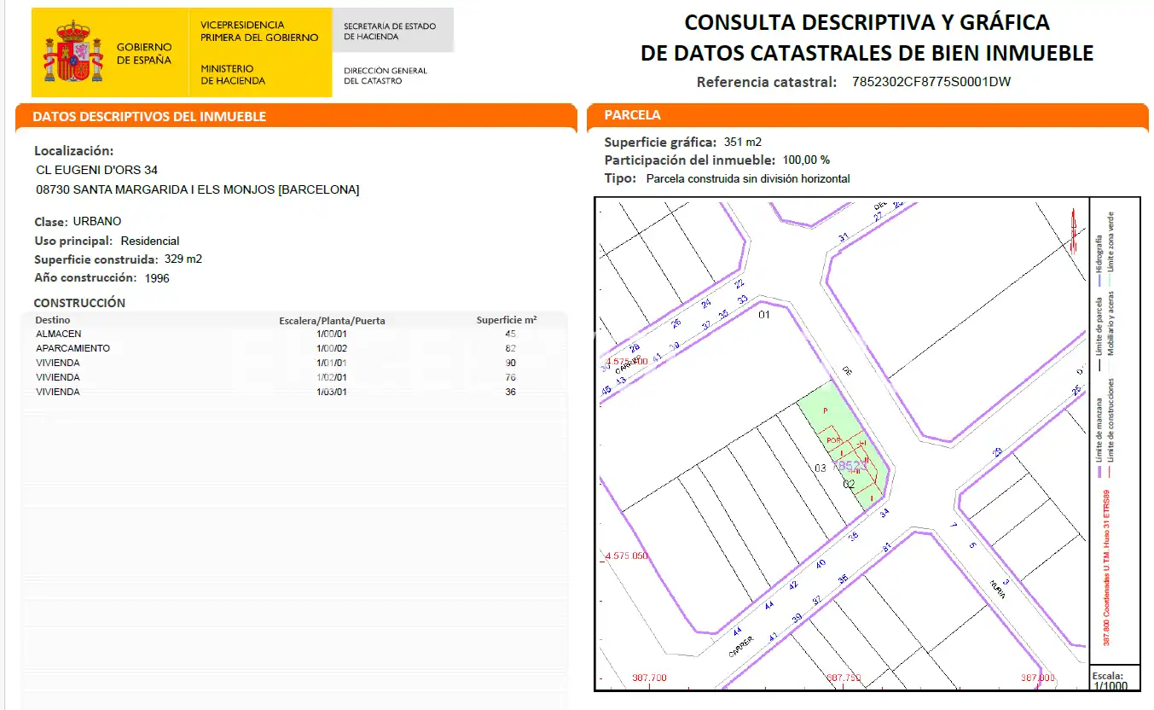Click surface value 36 in the 1/03/01 row
1154x710 pixels.
click(x=511, y=392)
